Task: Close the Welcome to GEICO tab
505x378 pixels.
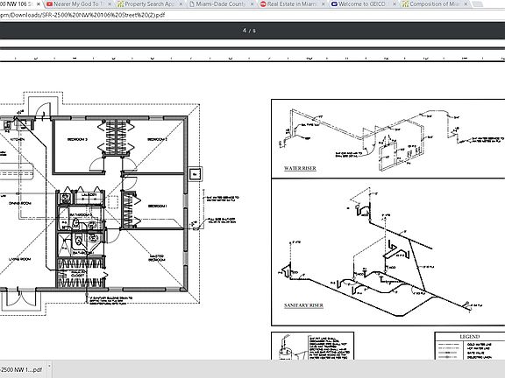Action: [x=395, y=4]
